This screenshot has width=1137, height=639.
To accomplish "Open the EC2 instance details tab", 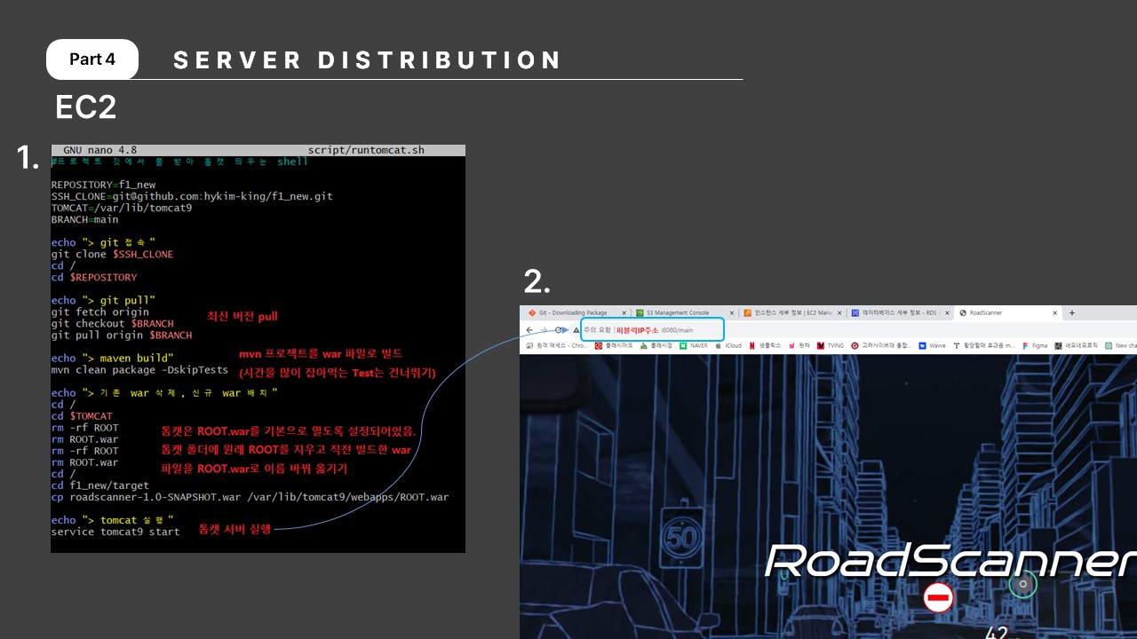I will [x=791, y=312].
